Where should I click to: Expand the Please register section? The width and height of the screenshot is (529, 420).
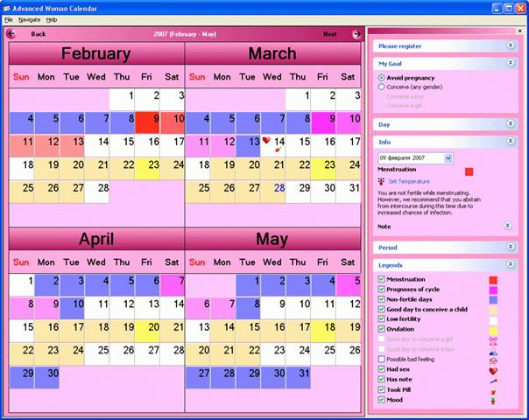pyautogui.click(x=511, y=45)
